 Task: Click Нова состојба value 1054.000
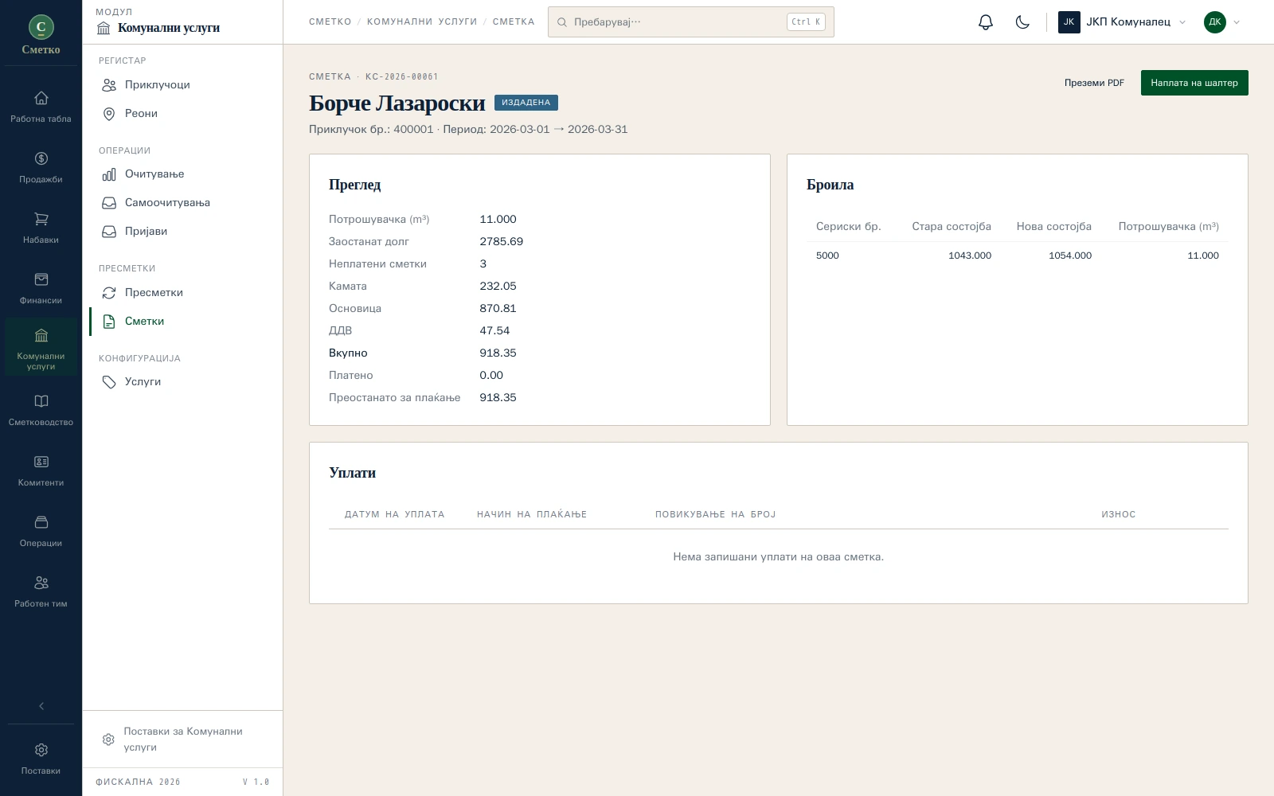tap(1070, 256)
